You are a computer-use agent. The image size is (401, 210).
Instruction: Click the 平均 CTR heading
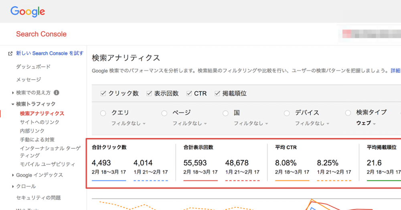click(286, 147)
